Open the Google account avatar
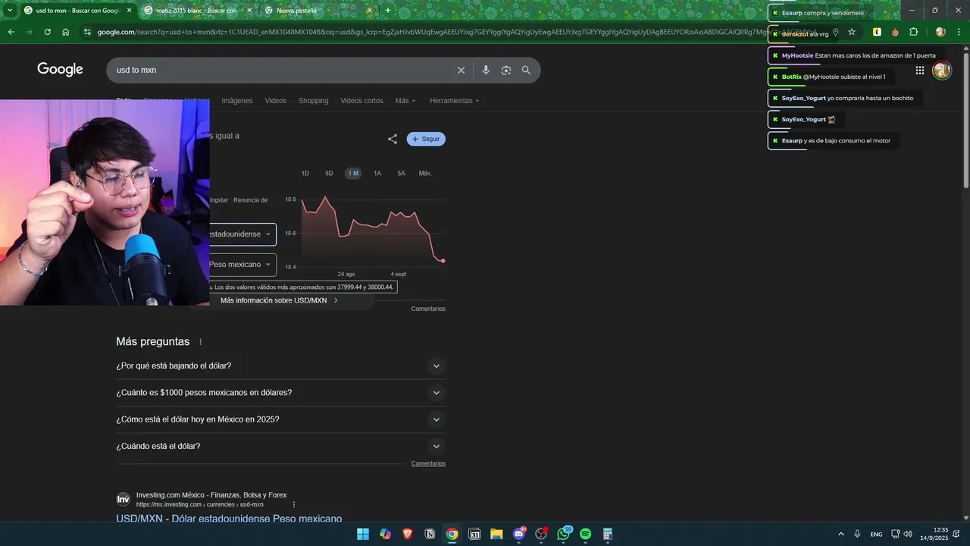Viewport: 970px width, 546px height. coord(941,70)
